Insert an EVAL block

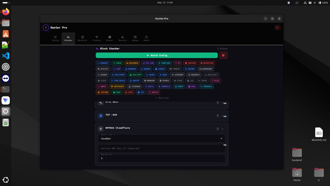click(x=192, y=87)
